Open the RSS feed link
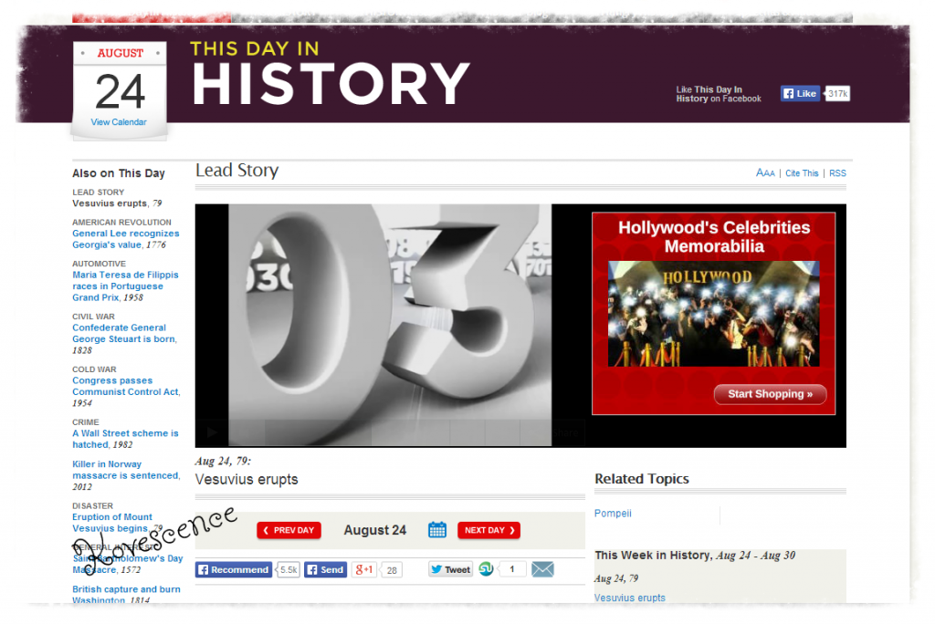 point(837,173)
